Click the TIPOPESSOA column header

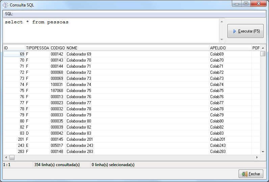click(x=38, y=48)
